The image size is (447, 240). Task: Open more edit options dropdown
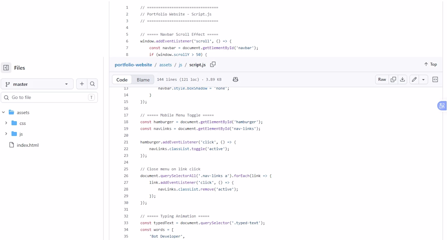[x=423, y=79]
